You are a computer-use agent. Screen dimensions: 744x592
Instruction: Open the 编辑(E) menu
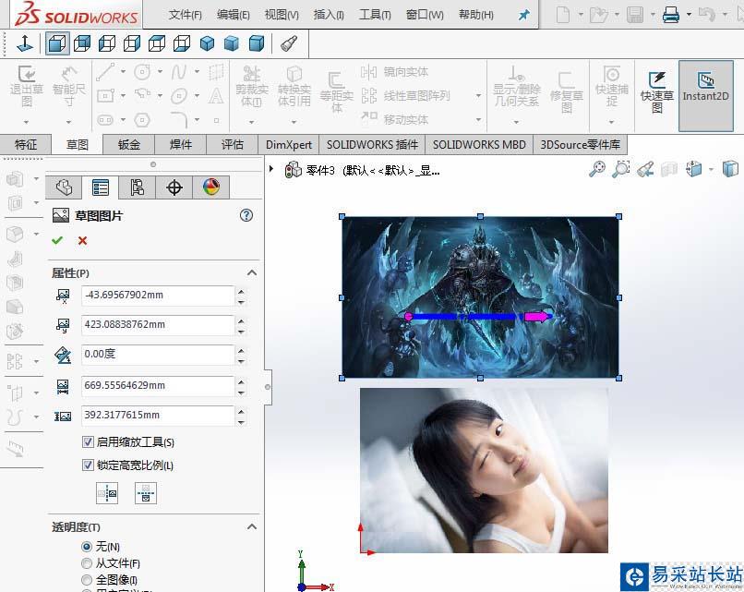point(233,15)
